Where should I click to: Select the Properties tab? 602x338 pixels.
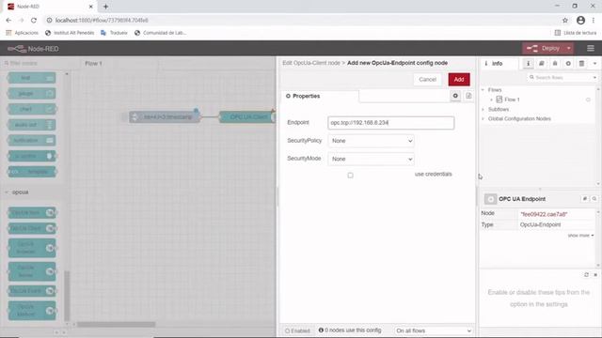pyautogui.click(x=320, y=96)
